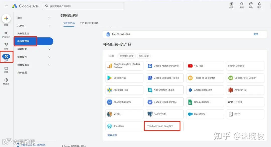Select the Search Console card
The width and height of the screenshot is (271, 147).
[x=245, y=66]
